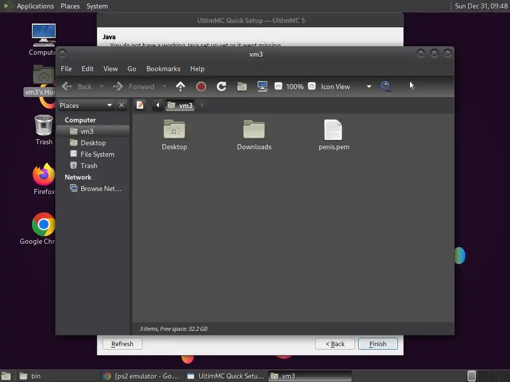Select File System in the sidebar
This screenshot has height=382, width=510.
[x=93, y=154]
